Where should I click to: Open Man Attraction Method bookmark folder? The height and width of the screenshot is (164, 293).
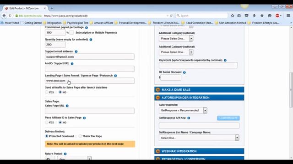coord(231,23)
